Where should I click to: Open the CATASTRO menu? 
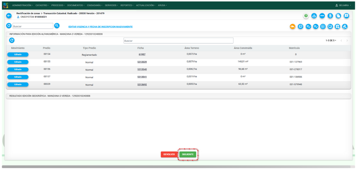pyautogui.click(x=42, y=5)
